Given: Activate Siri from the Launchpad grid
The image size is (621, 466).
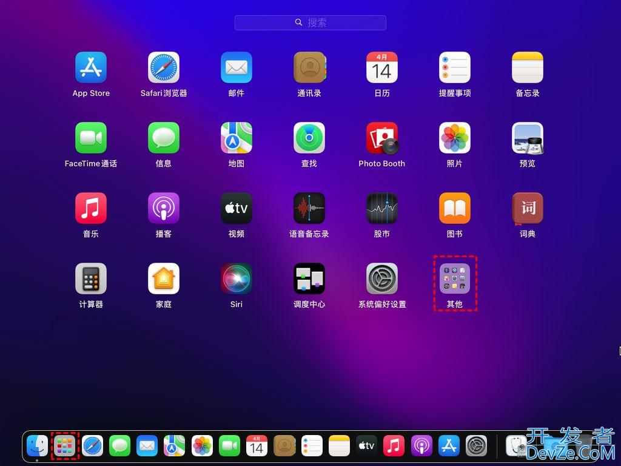Looking at the screenshot, I should pos(237,279).
